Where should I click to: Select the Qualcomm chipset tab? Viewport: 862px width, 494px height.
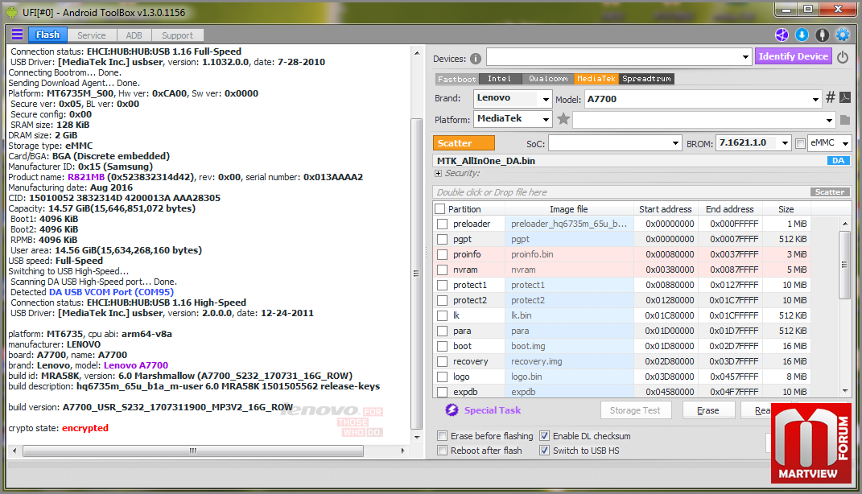pyautogui.click(x=548, y=79)
